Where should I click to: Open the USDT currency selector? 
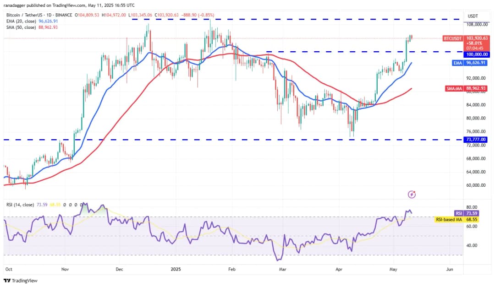click(x=473, y=16)
